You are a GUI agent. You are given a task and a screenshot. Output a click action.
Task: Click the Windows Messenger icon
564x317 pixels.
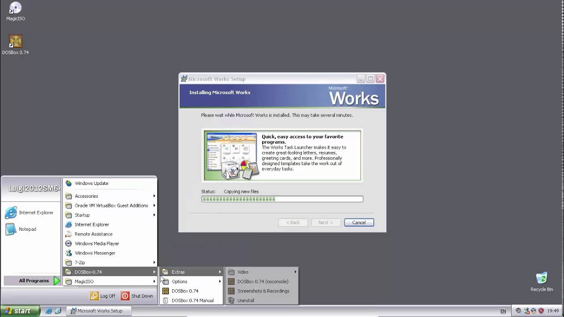[x=69, y=253]
